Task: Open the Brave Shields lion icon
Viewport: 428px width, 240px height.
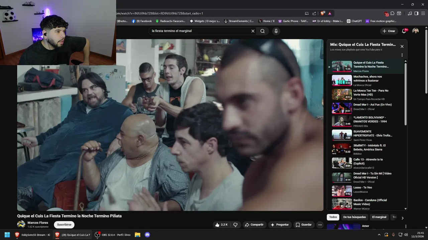Action: point(322,13)
